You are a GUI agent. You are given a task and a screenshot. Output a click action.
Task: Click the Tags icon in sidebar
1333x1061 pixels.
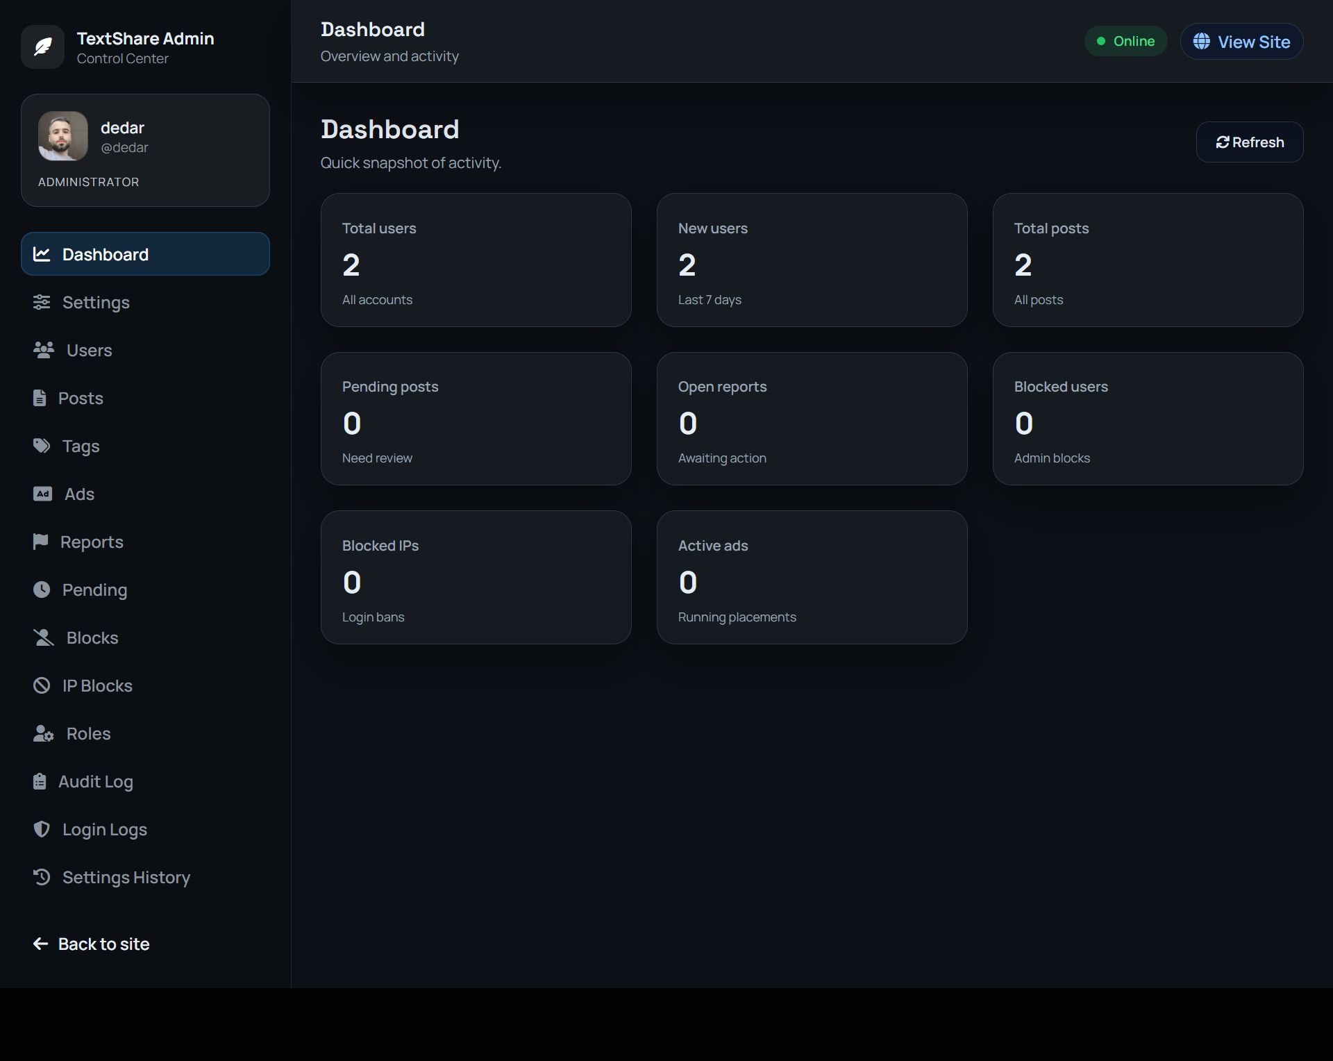click(x=42, y=446)
